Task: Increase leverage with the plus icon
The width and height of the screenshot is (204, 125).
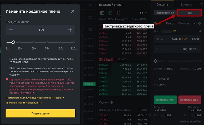Action: coord(70,30)
